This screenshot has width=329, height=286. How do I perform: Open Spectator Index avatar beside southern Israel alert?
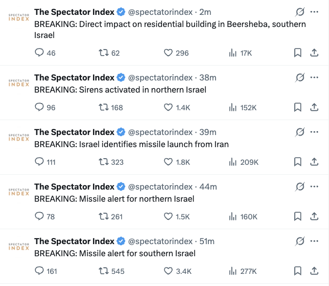tap(19, 246)
